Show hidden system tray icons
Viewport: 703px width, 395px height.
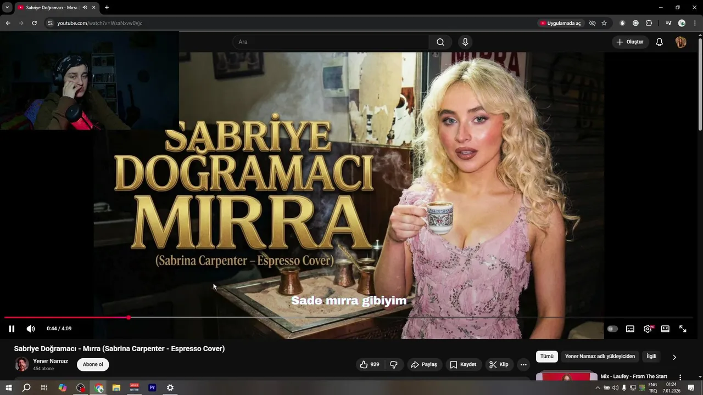click(x=598, y=388)
